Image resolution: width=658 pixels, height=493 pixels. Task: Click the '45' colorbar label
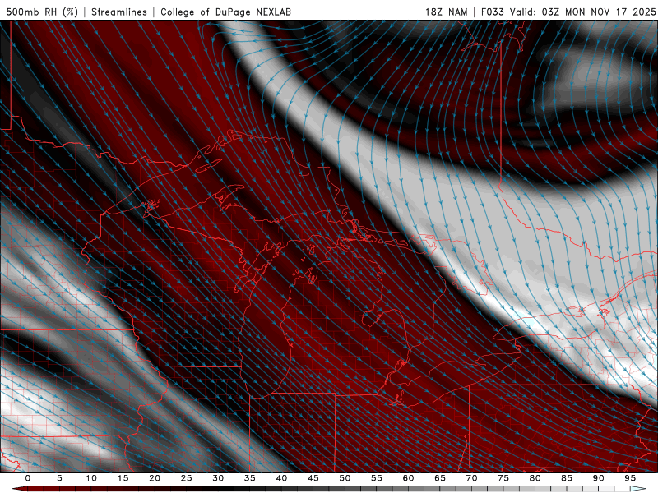(x=313, y=478)
